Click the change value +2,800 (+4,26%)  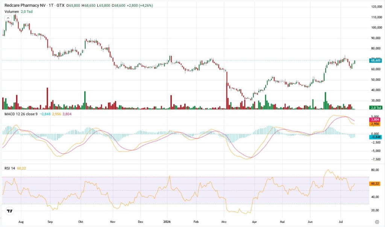140,5
